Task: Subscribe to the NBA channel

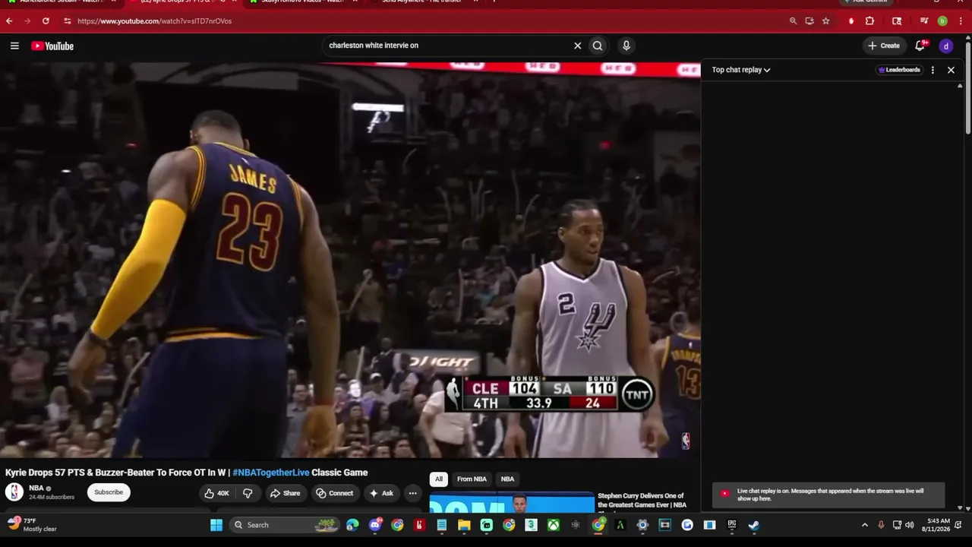Action: point(109,492)
